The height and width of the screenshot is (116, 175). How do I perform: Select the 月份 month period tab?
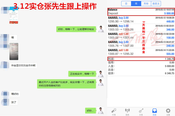point(146,3)
